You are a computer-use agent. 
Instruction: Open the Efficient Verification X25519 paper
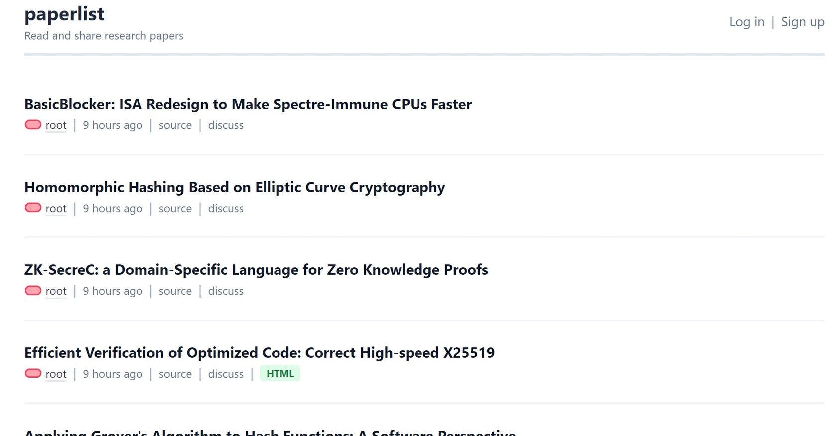click(x=259, y=353)
